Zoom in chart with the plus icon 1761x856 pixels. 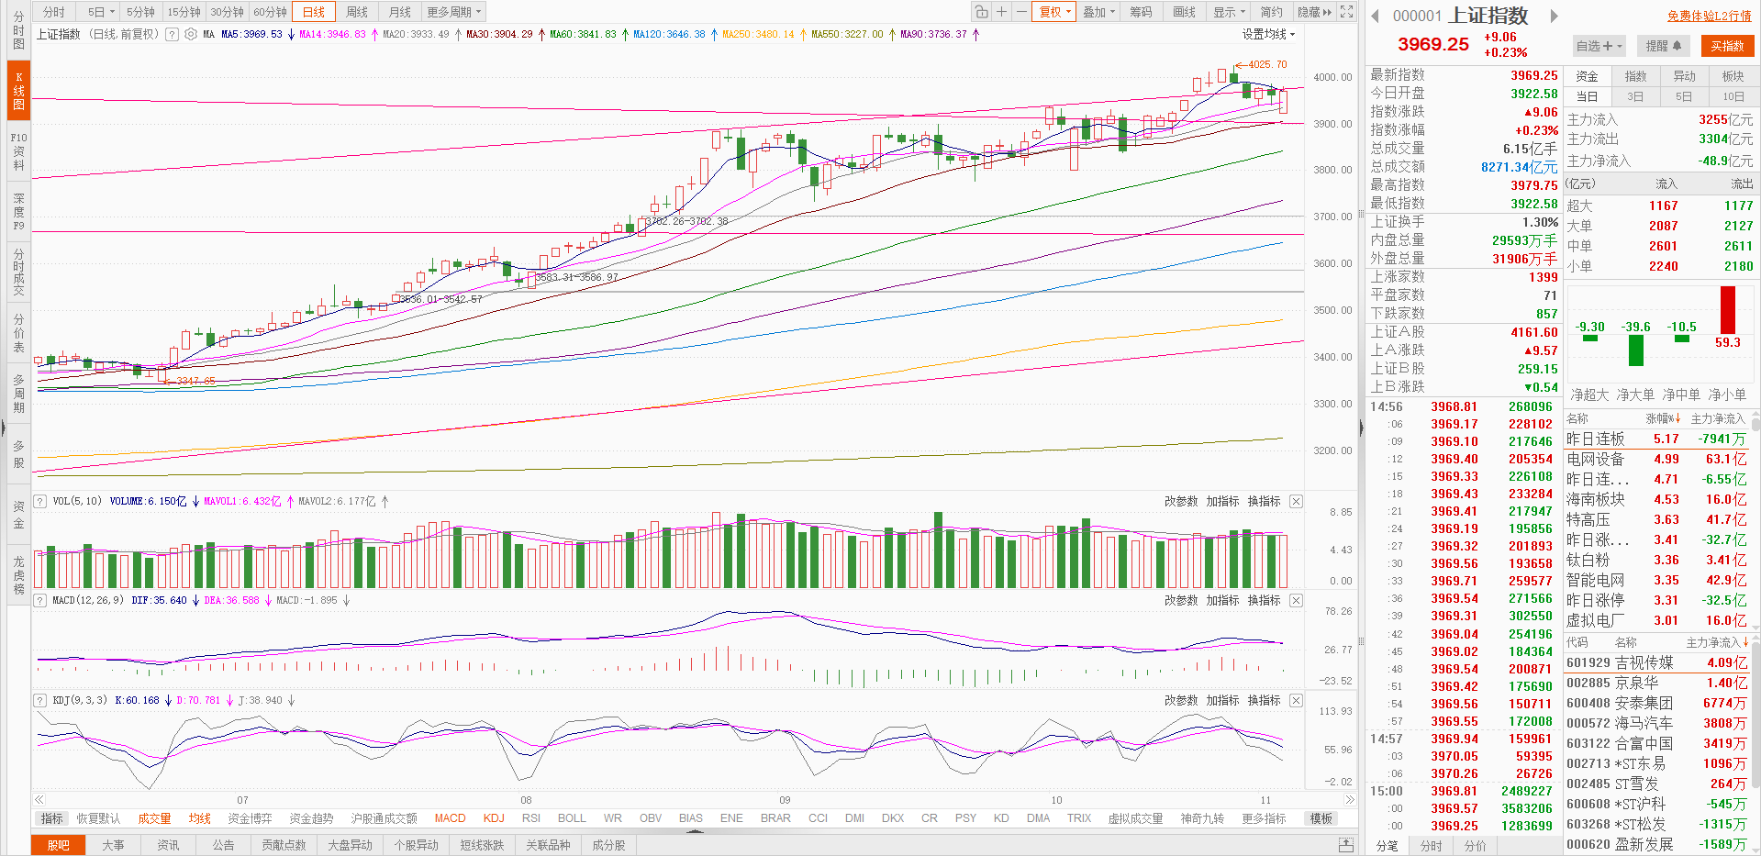click(x=1002, y=12)
